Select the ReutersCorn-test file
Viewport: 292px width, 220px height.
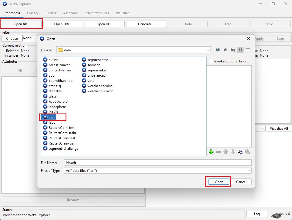(59, 127)
